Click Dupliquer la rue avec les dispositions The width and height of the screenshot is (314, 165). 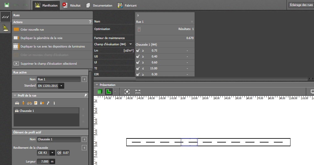tap(52, 46)
